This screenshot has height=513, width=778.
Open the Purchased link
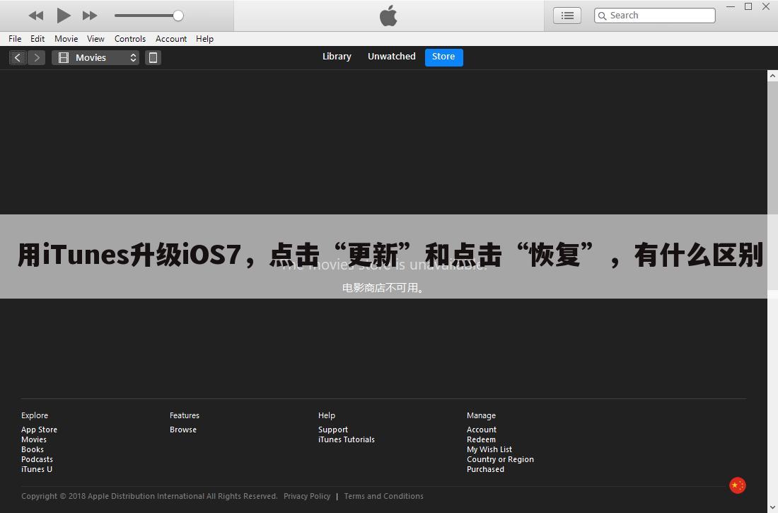(x=485, y=469)
